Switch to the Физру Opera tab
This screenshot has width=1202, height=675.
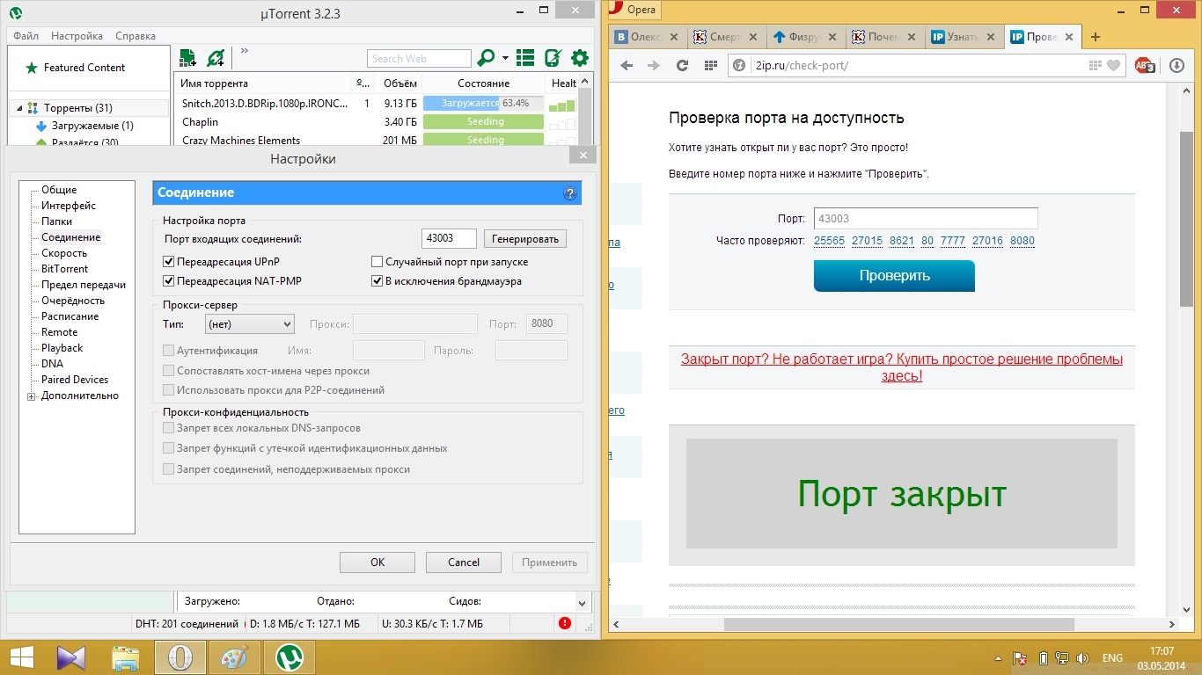pyautogui.click(x=807, y=37)
